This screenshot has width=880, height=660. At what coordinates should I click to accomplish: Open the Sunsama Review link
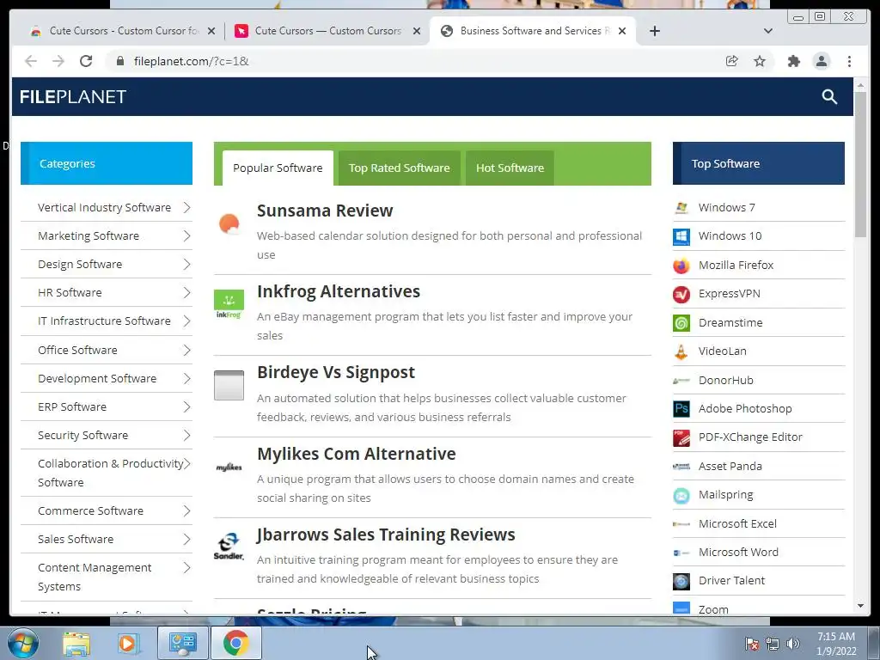click(325, 211)
